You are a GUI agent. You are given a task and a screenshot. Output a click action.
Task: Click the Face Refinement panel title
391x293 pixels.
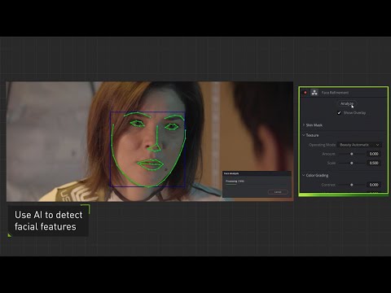click(335, 93)
